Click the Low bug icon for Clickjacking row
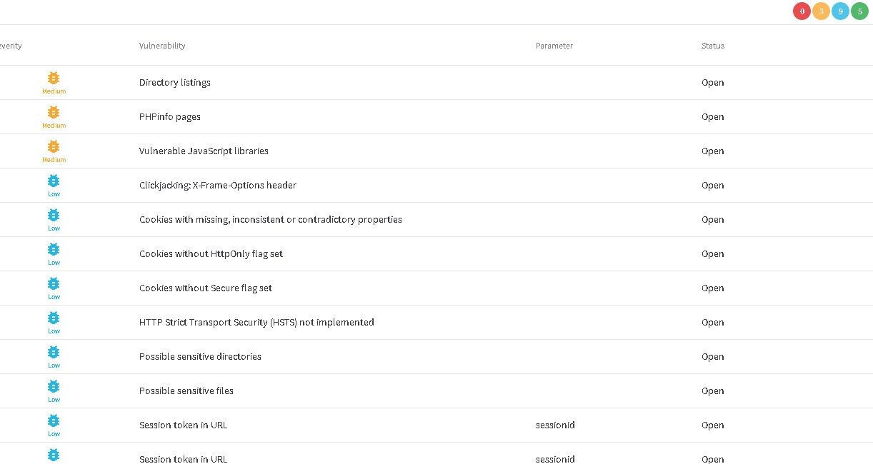Screen dimensions: 873x464 54,181
